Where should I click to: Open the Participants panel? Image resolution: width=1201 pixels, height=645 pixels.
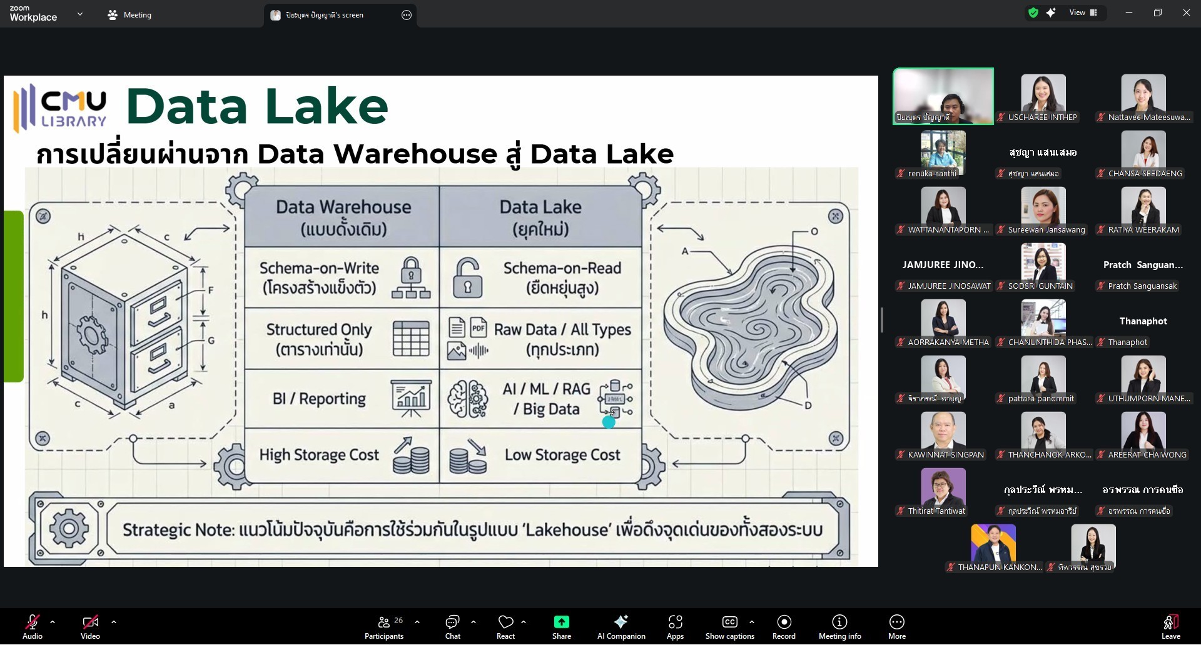[384, 627]
